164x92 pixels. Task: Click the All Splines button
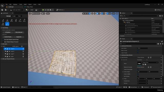8,32
